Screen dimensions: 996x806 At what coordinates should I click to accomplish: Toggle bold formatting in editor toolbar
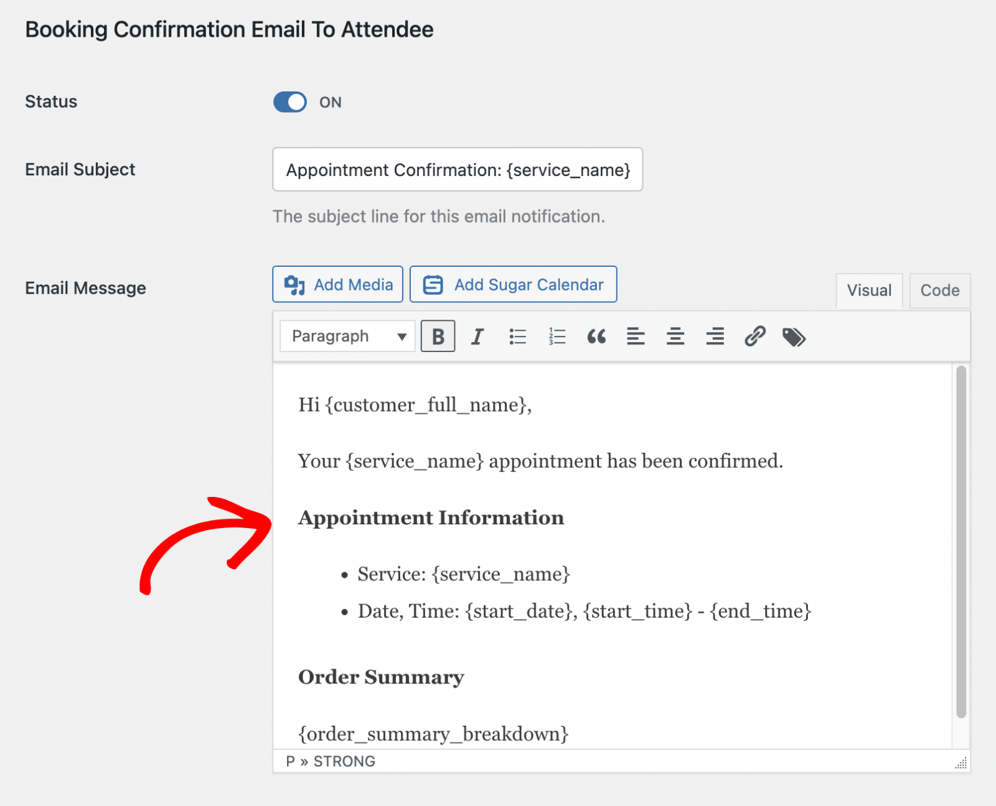tap(438, 336)
